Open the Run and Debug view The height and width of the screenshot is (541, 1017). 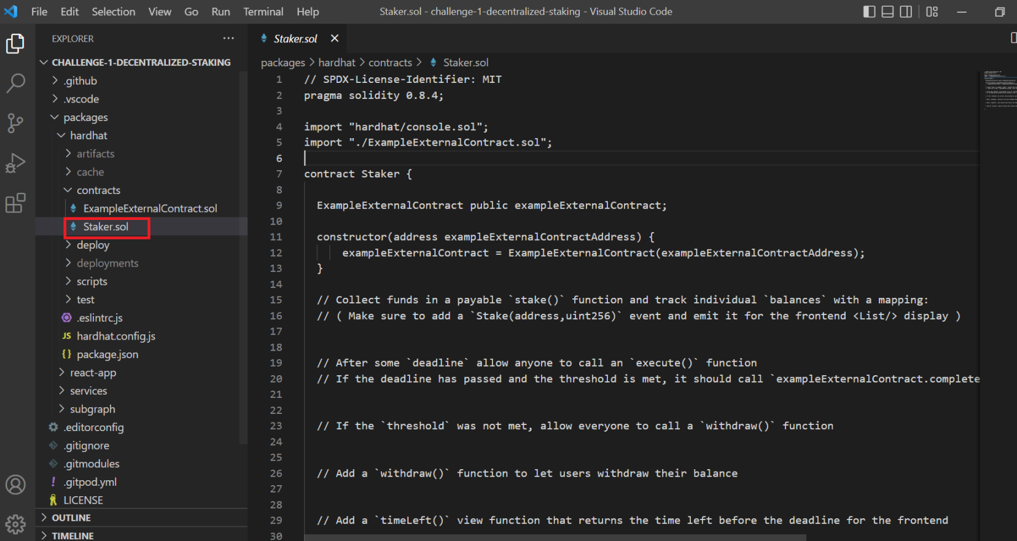tap(15, 163)
